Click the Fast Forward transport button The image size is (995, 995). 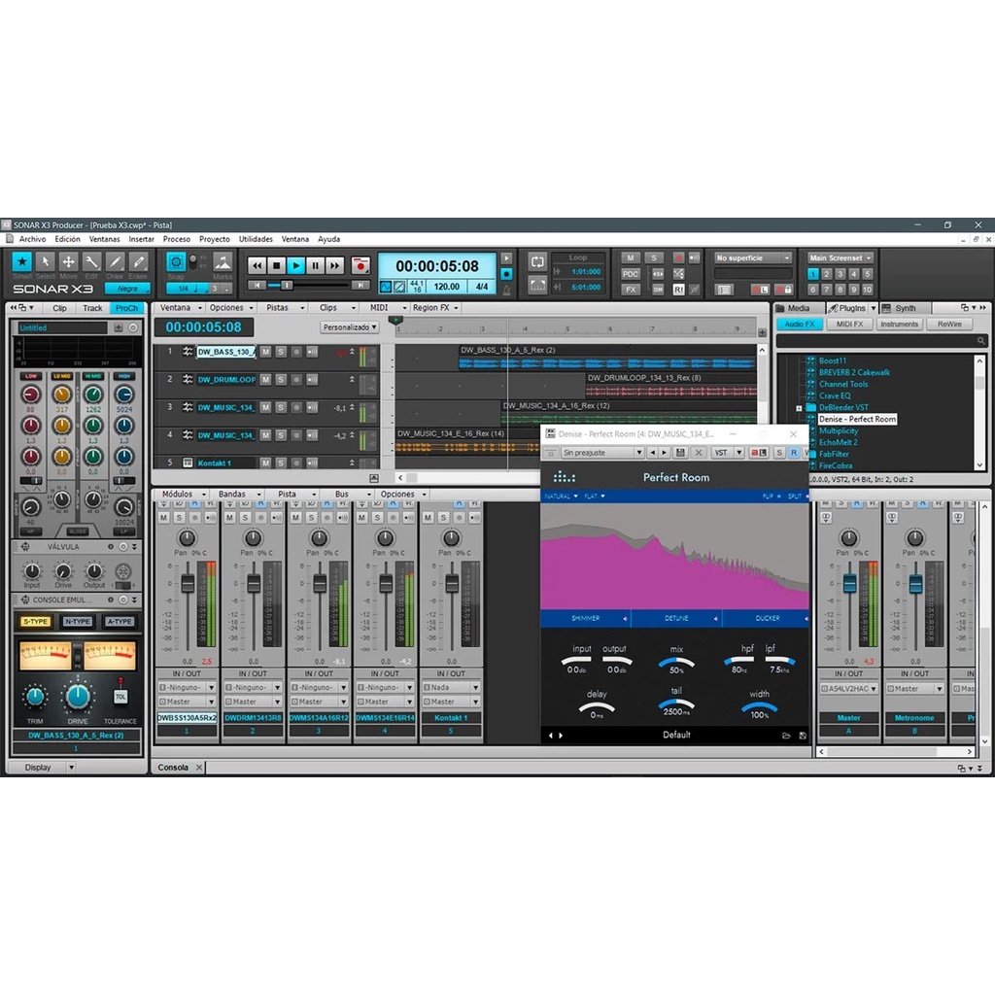[335, 266]
